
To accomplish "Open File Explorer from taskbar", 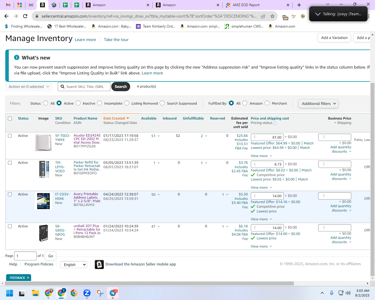I will pos(35,293).
